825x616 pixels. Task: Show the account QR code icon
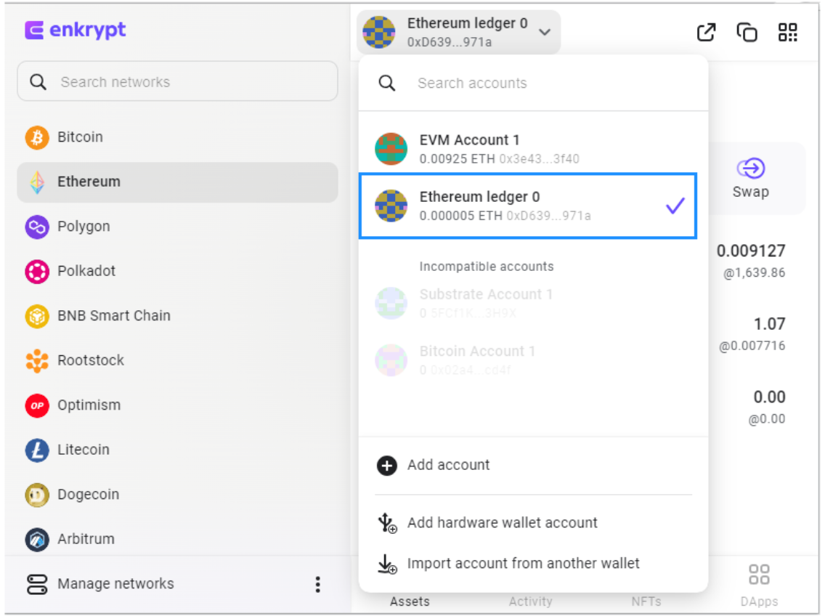(x=788, y=33)
